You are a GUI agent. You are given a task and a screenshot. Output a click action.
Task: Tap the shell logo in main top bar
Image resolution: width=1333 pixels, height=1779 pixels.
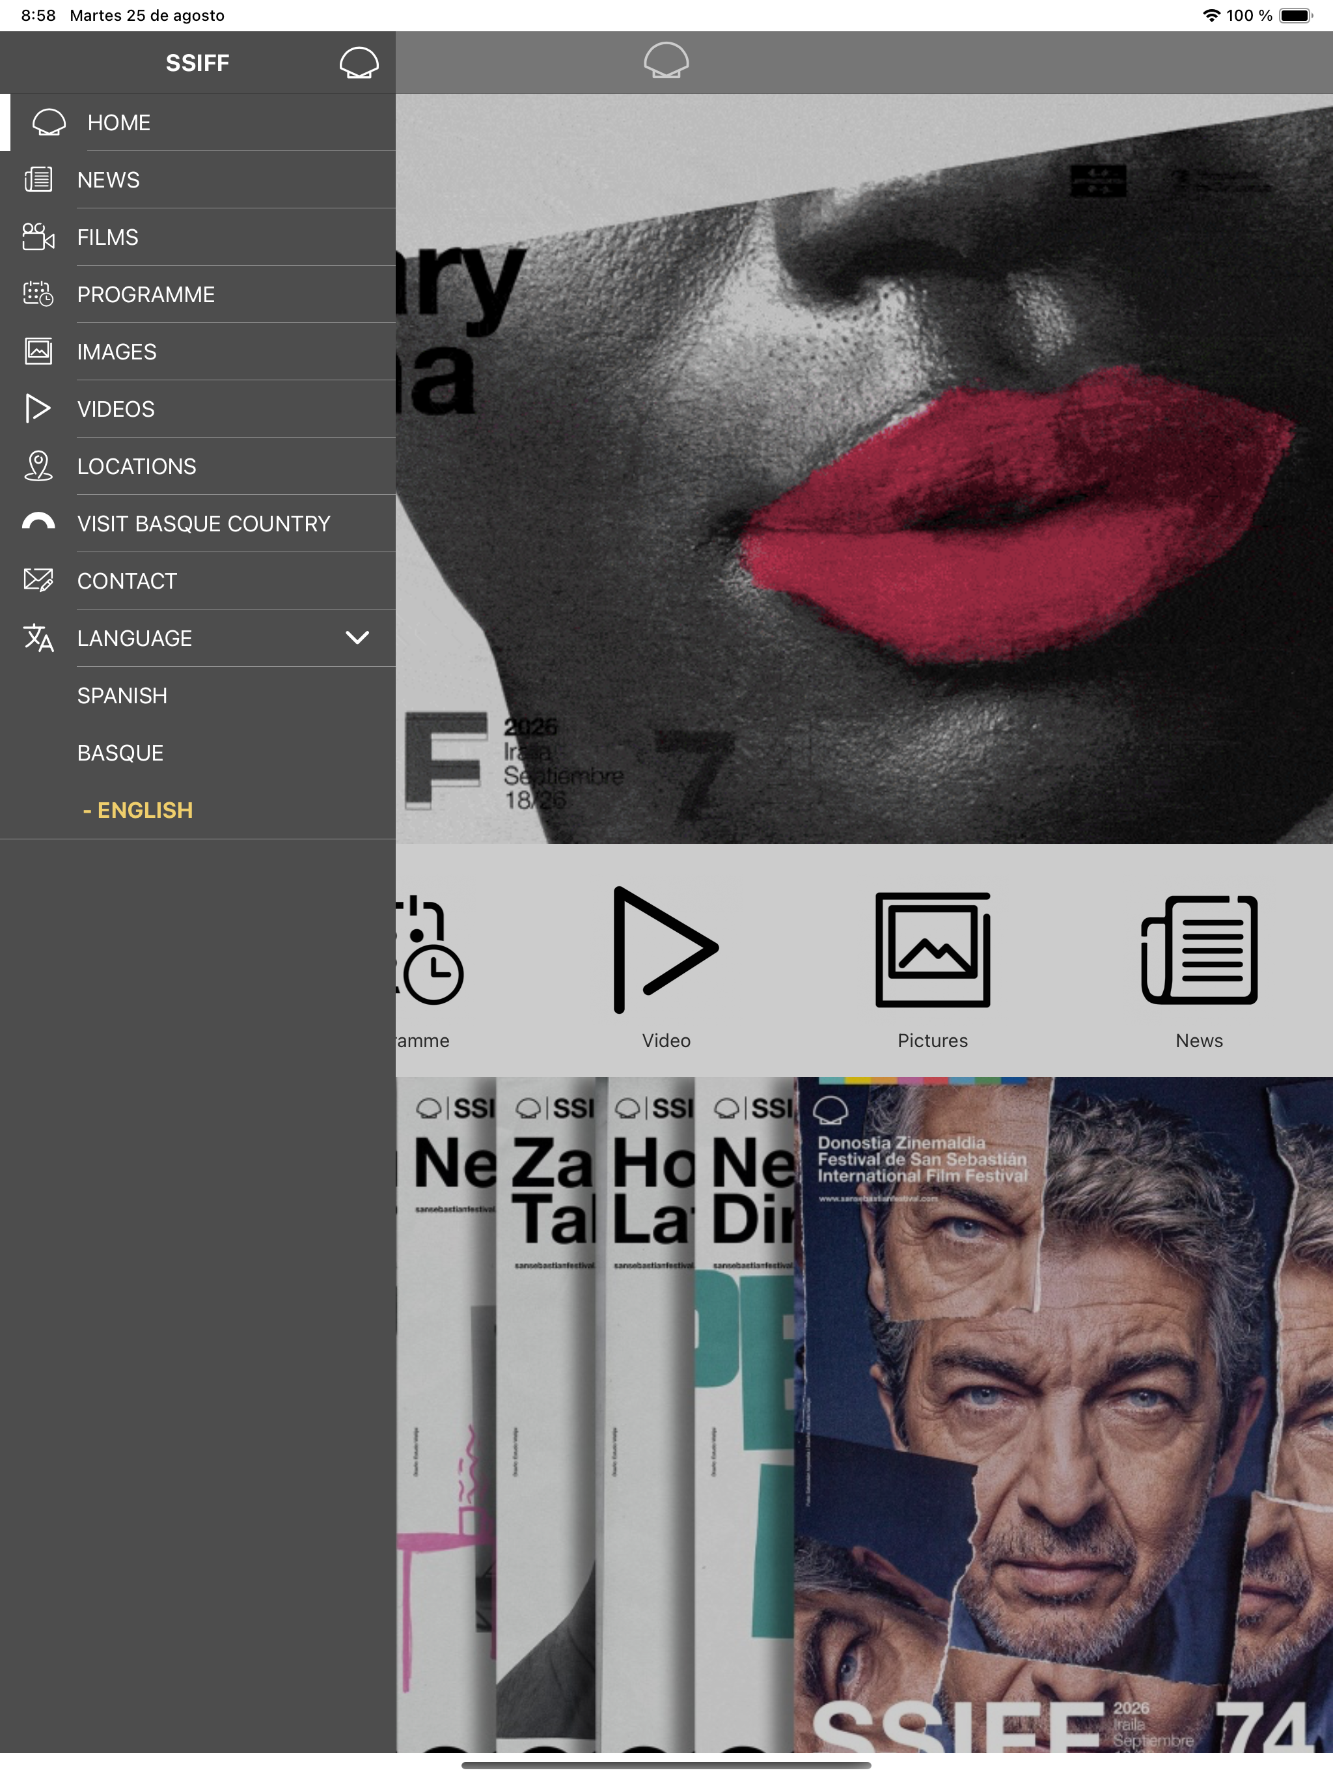[x=666, y=61]
